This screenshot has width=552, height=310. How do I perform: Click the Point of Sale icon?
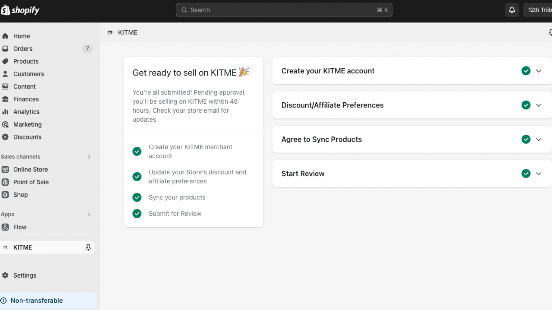coord(5,182)
